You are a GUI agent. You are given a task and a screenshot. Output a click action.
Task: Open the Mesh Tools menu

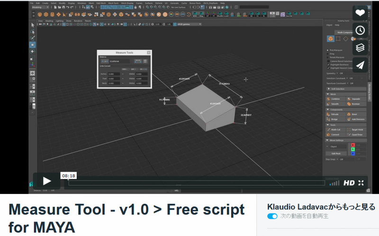[113, 3]
